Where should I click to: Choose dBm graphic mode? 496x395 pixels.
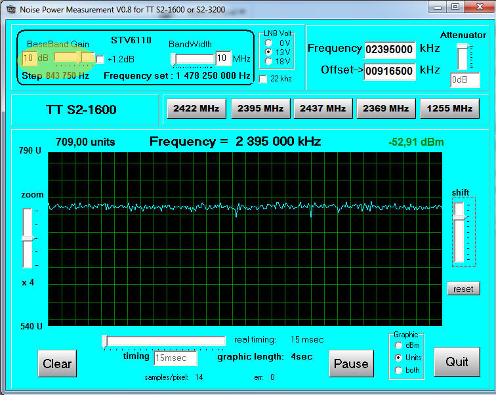point(399,345)
